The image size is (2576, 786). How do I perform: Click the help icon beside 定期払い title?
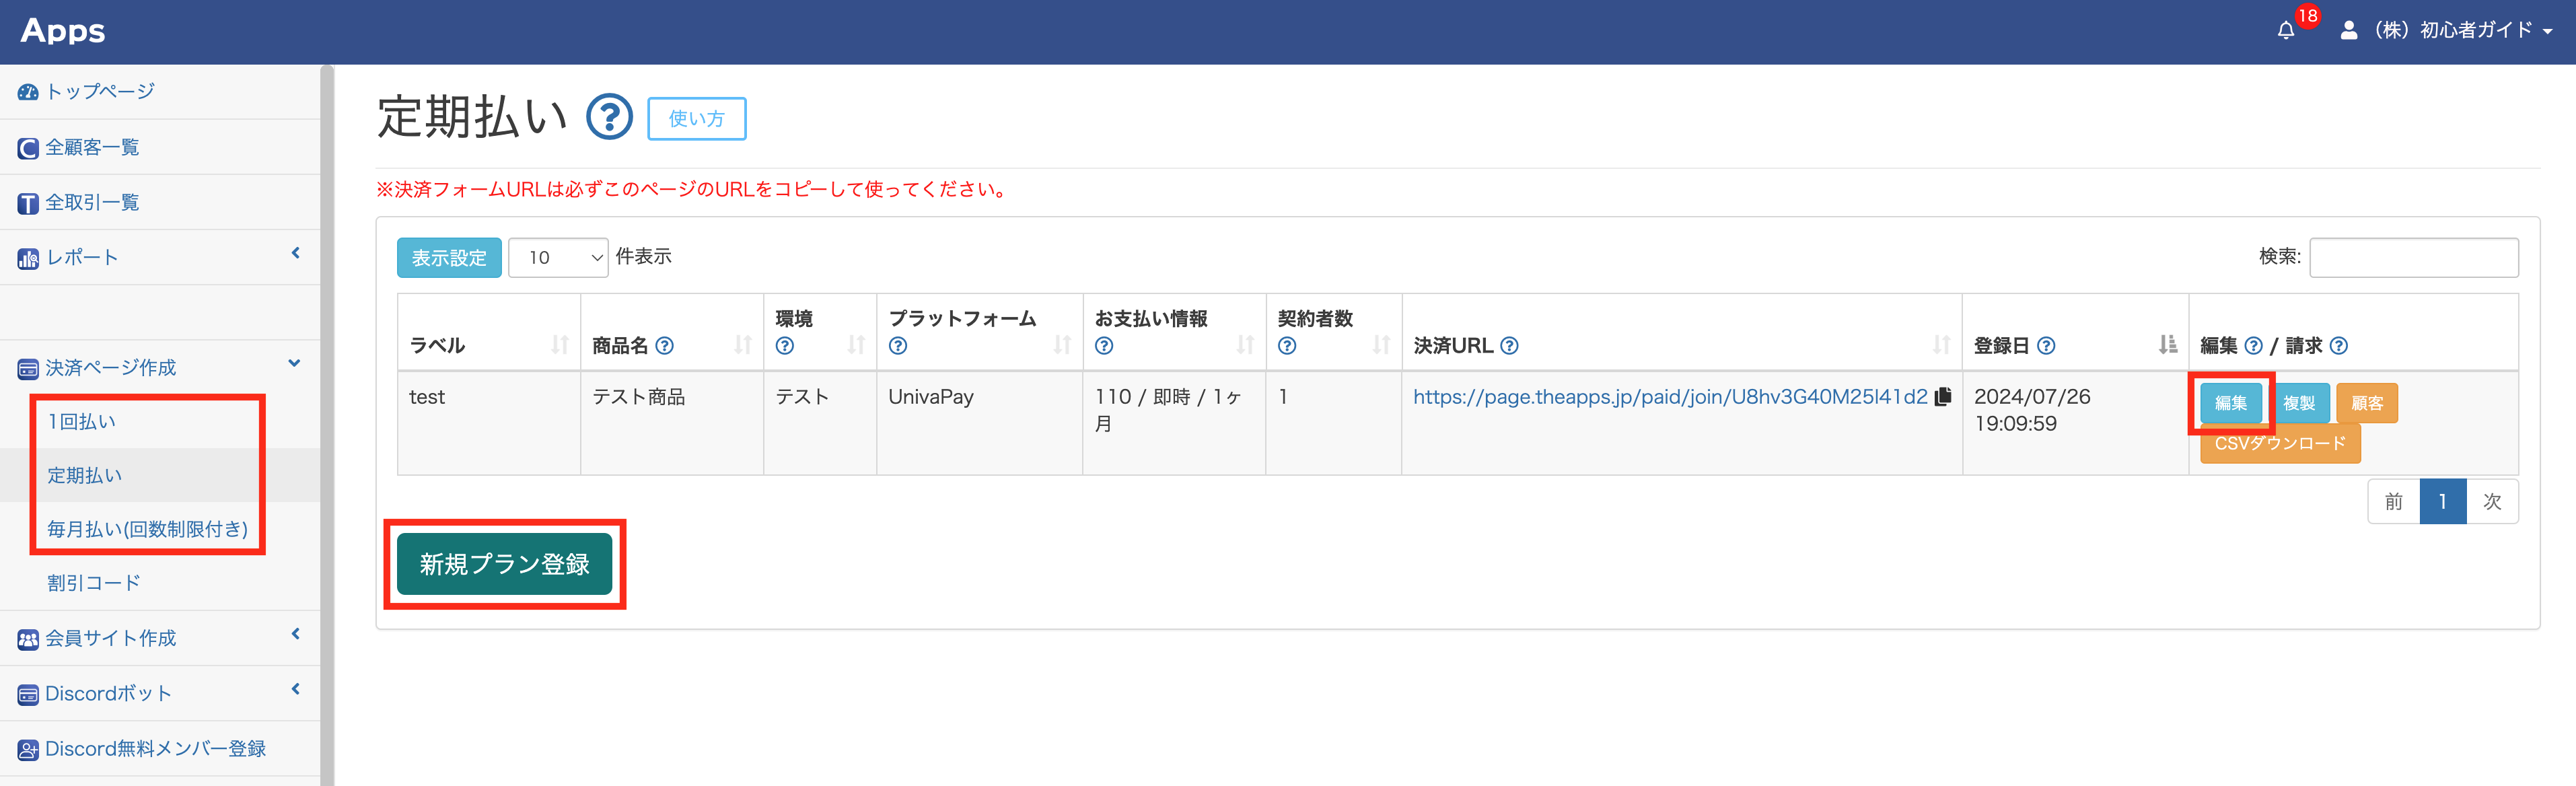pos(609,118)
